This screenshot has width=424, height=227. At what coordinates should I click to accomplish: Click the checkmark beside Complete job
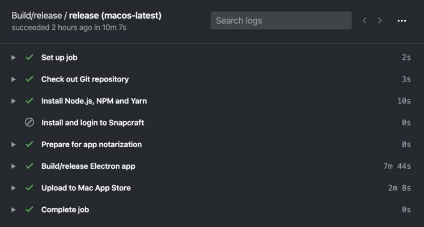coord(29,209)
